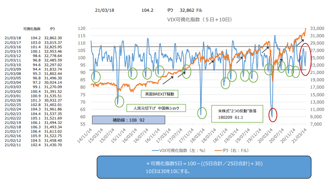The height and width of the screenshot is (182, 329).
Task: Click the green circle above 人民元切下げ label
Action: click(119, 102)
